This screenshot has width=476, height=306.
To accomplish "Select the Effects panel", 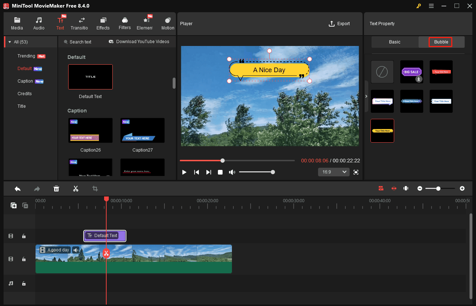I will (103, 23).
